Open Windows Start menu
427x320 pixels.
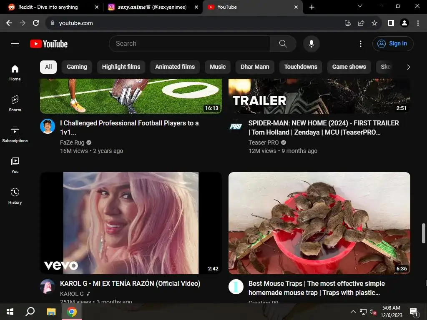[10, 312]
